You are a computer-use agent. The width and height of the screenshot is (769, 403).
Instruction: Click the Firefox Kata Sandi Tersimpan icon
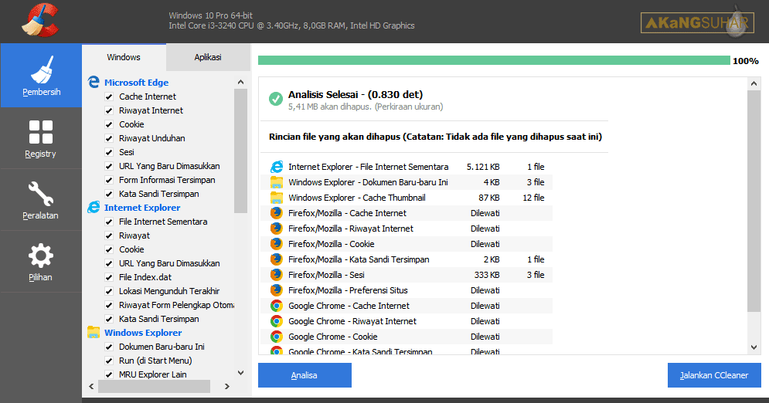(277, 259)
